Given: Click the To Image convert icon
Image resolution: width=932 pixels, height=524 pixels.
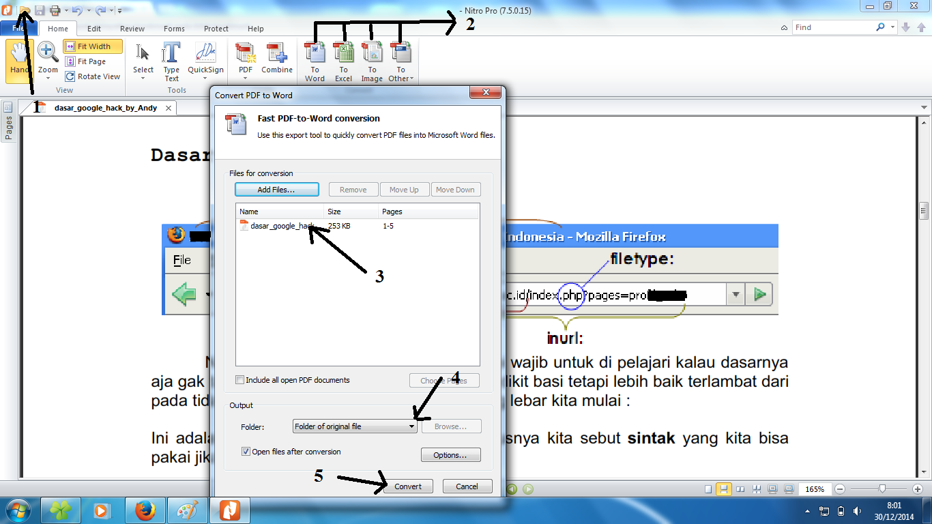Looking at the screenshot, I should tap(372, 61).
